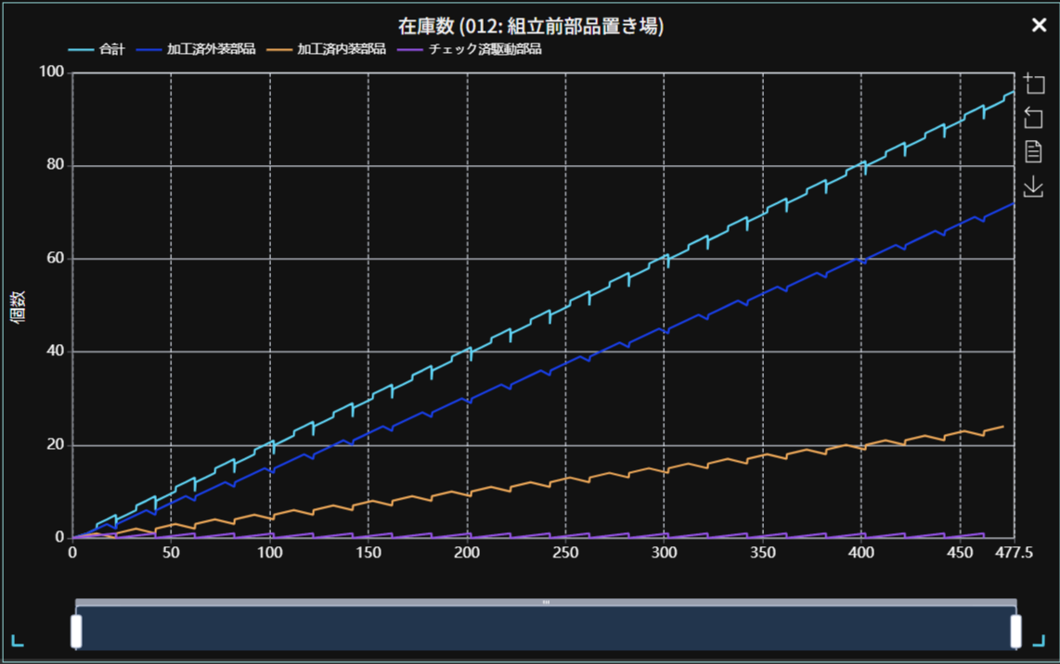The image size is (1060, 664).
Task: Toggle the 合計 legend series
Action: click(97, 49)
